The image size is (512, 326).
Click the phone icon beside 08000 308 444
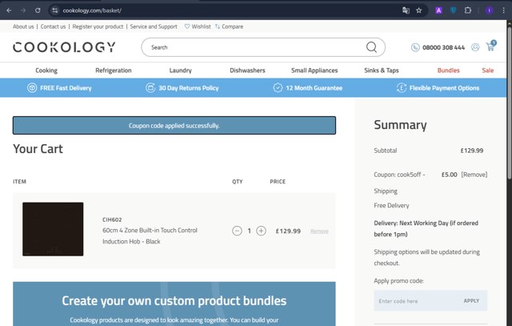click(x=415, y=47)
